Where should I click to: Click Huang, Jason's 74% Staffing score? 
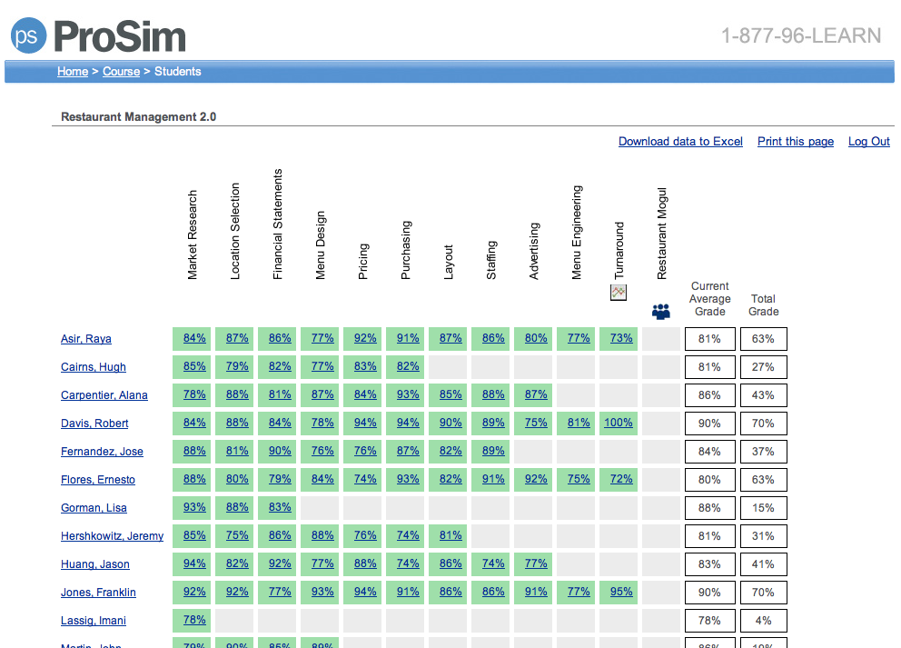pyautogui.click(x=493, y=563)
